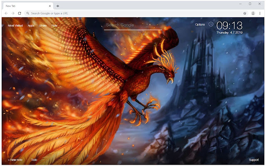Click the clock icon beside Options
This screenshot has height=166, width=266.
[x=211, y=24]
